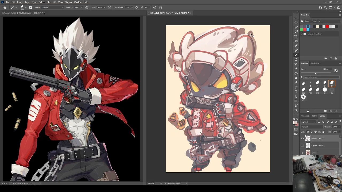Select the Eraser tool

point(296,69)
